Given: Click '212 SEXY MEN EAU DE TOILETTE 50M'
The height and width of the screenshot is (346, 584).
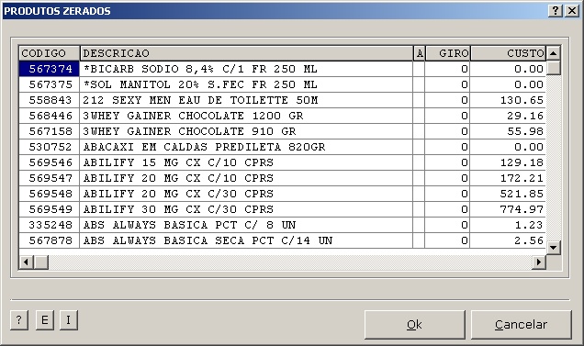Looking at the screenshot, I should (x=200, y=100).
